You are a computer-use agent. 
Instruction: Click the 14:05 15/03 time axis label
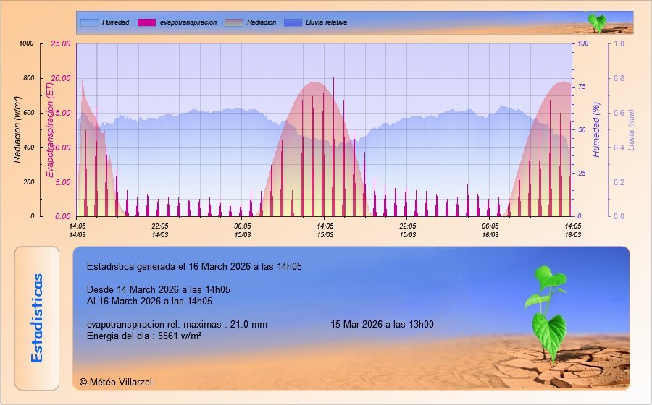click(325, 230)
